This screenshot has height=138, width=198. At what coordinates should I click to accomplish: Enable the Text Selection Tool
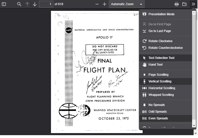(x=166, y=58)
